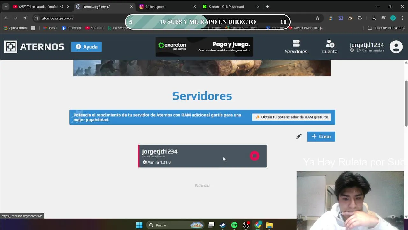The height and width of the screenshot is (230, 408).
Task: Switch to the Instagram tab
Action: click(166, 7)
